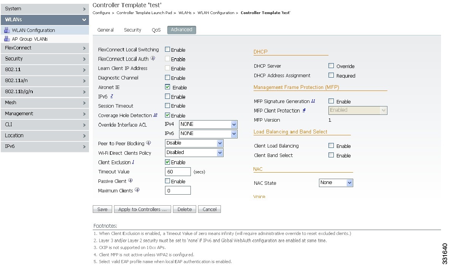The image size is (449, 265).
Task: Open the IPv4 Override Interface ACL dropdown
Action: [234, 124]
